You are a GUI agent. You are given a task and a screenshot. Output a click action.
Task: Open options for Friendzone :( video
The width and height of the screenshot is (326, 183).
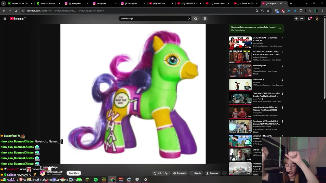[x=282, y=80]
